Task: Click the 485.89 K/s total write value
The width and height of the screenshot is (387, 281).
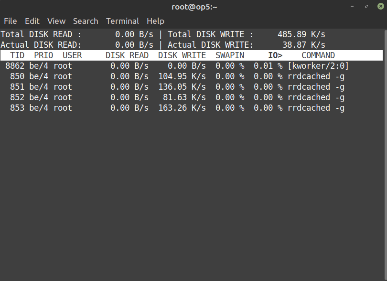Action: [x=301, y=34]
